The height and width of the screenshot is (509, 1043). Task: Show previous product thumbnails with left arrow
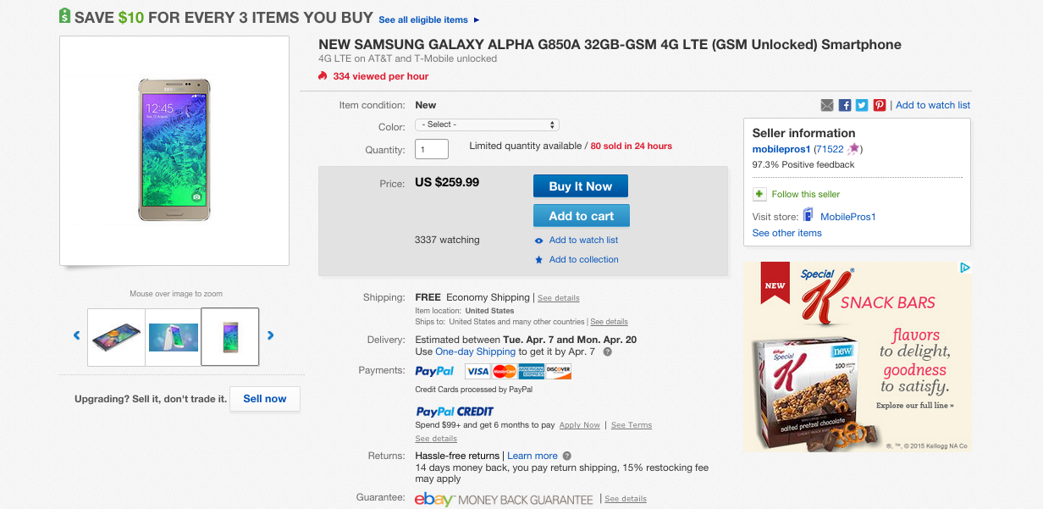pos(76,335)
